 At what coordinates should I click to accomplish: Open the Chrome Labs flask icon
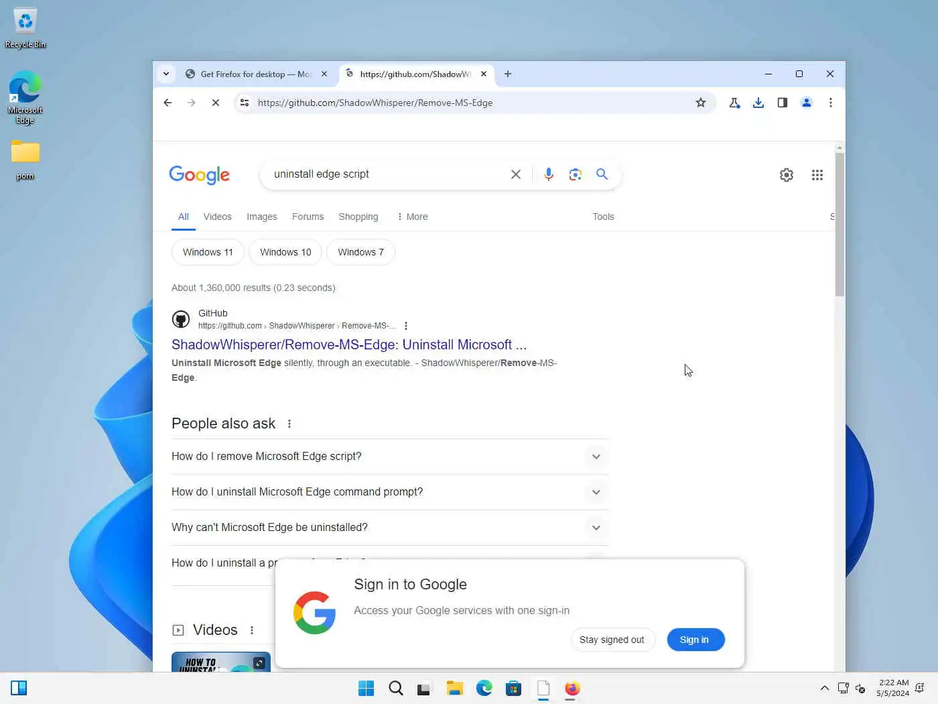[x=734, y=103]
